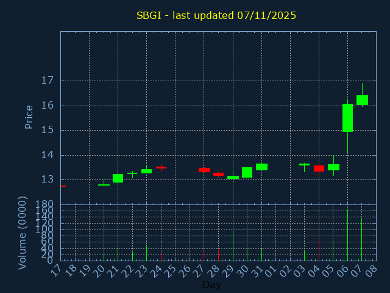Click the day axis tick '30'
The width and height of the screenshot is (390, 293).
[x=243, y=270]
